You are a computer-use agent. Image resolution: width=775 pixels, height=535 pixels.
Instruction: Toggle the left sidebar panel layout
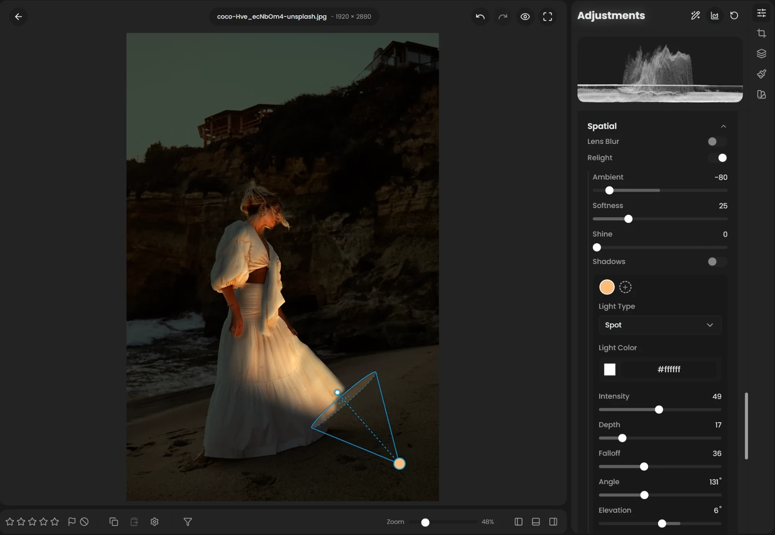click(519, 522)
